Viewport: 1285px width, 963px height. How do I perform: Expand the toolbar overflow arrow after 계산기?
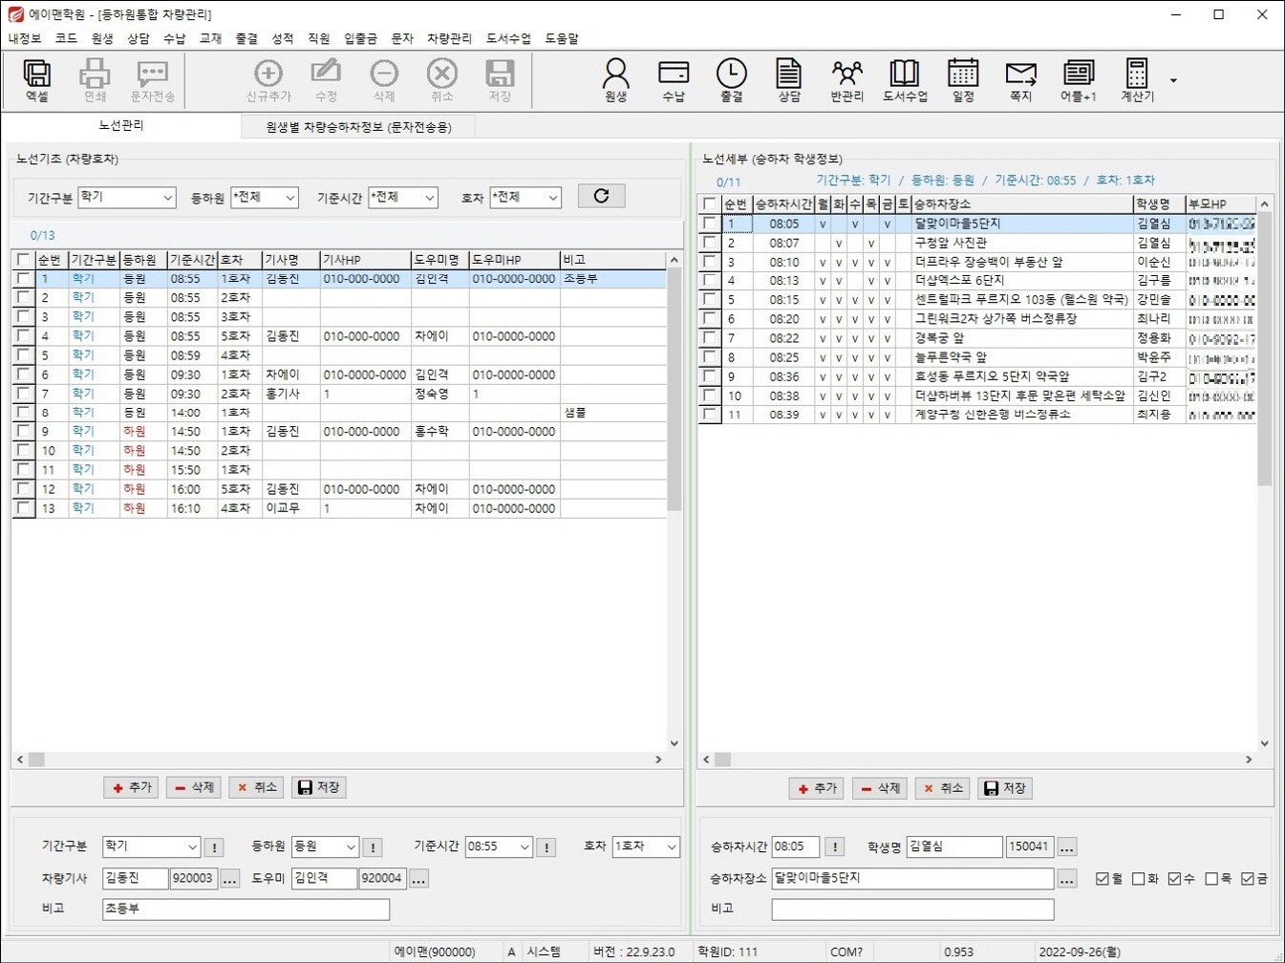tap(1173, 81)
